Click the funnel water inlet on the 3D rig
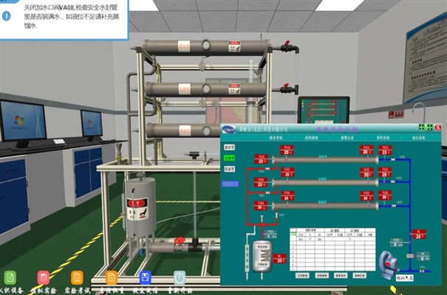This screenshot has width=447, height=295. click(119, 150)
